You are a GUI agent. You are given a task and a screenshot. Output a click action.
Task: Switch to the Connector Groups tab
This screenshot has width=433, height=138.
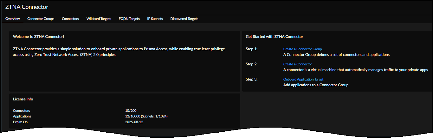[x=41, y=19]
